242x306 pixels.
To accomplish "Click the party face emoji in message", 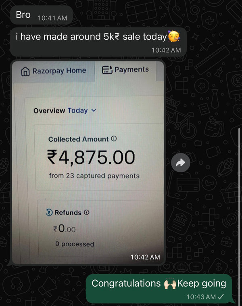I will pyautogui.click(x=174, y=36).
